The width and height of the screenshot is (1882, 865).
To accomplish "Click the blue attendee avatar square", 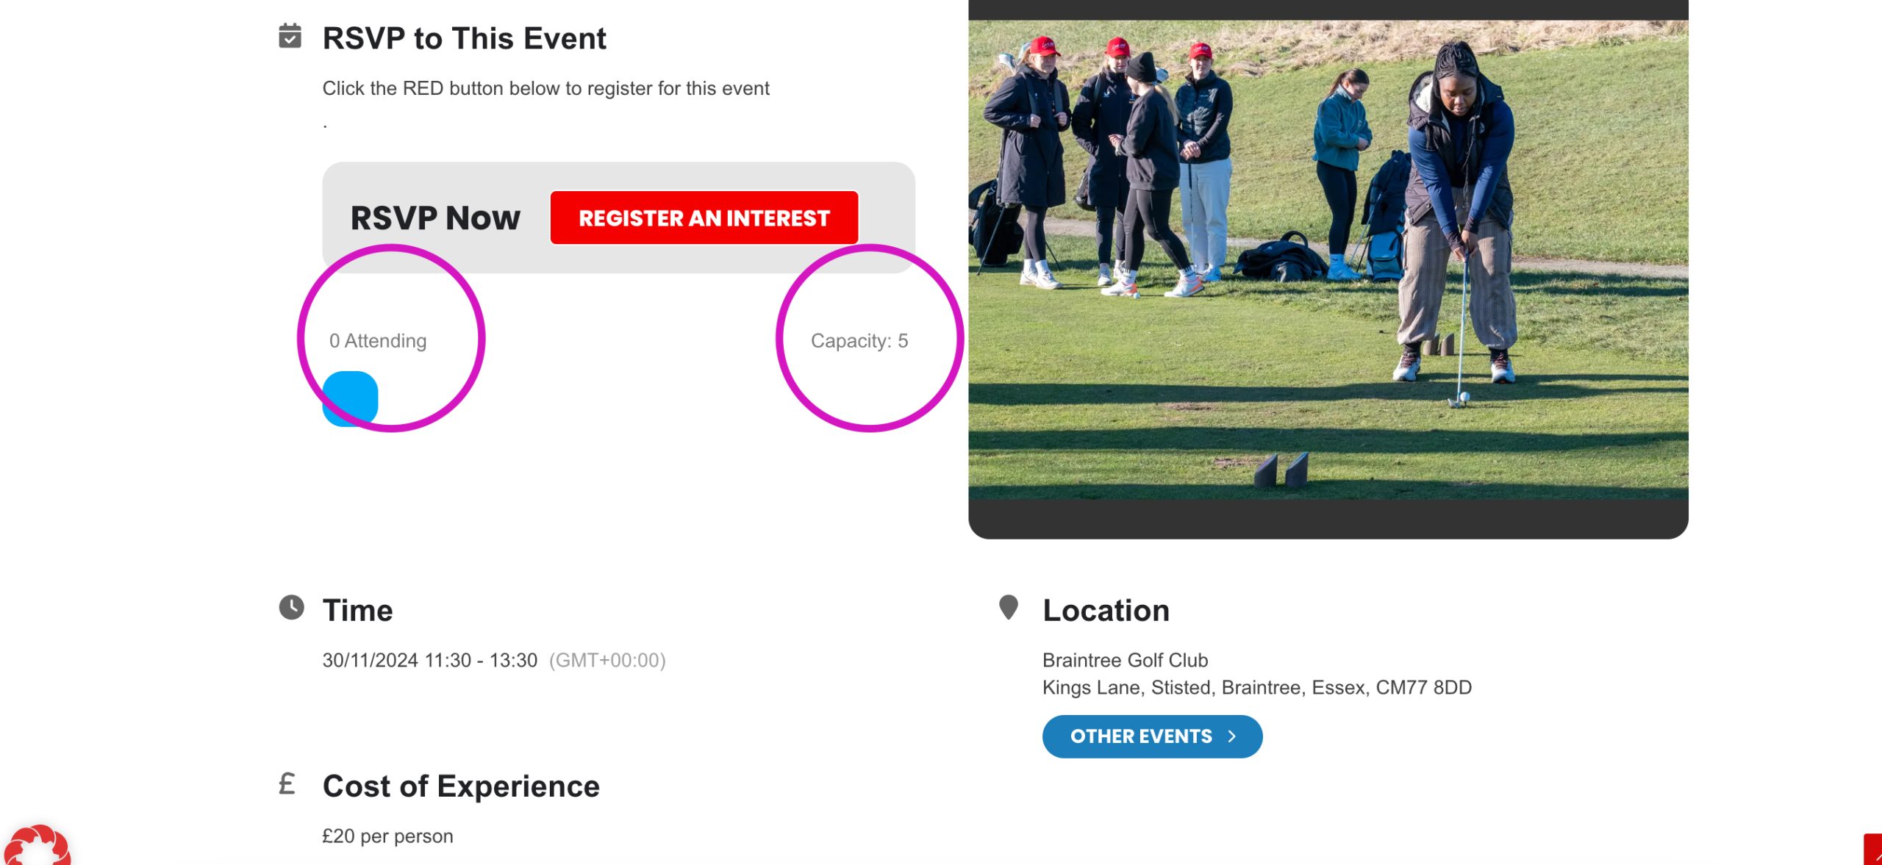I will click(350, 398).
